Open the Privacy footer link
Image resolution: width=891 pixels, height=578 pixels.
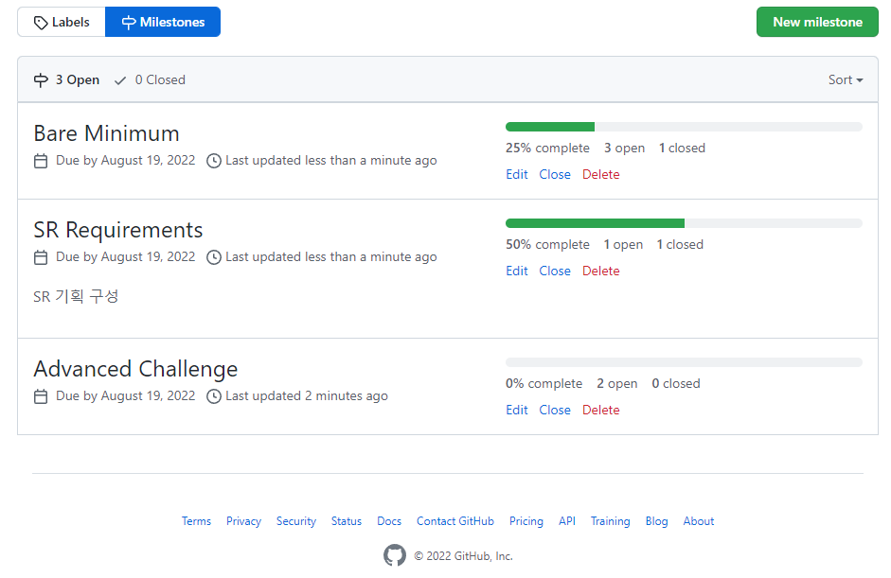243,521
